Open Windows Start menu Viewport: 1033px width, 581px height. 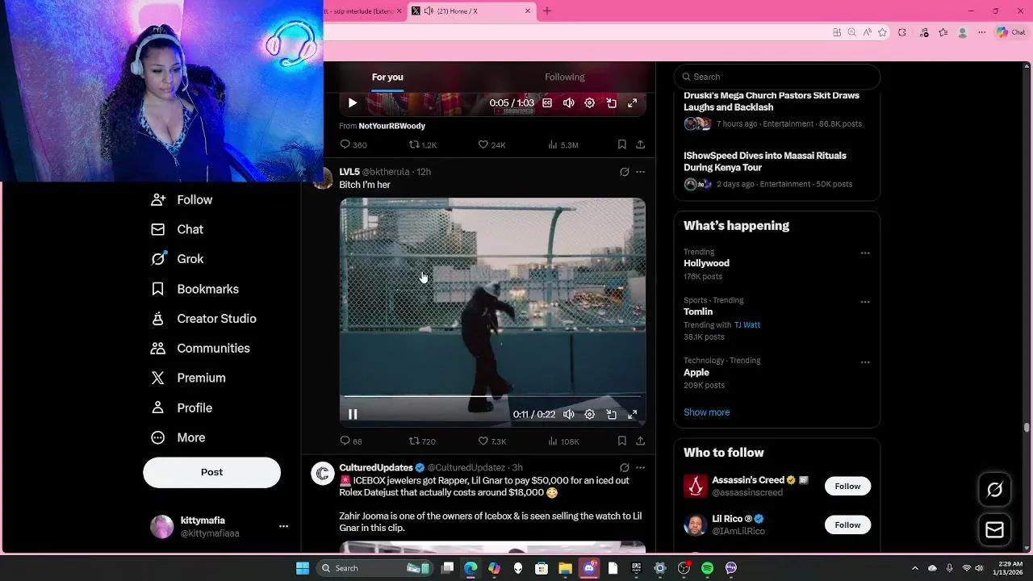click(x=303, y=568)
